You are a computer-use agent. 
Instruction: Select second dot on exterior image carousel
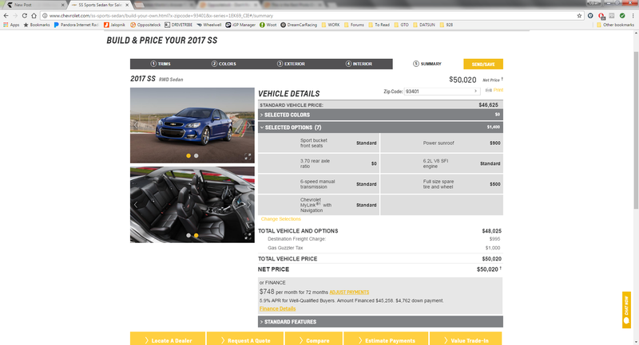pos(196,155)
